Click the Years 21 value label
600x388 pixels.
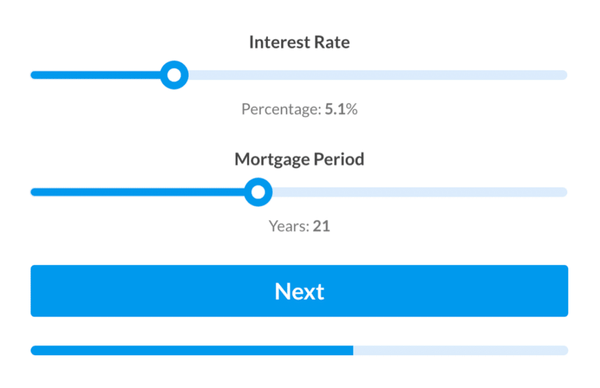299,226
